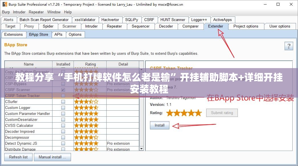Open the Intruder menu
298x166 pixels.
coord(19,12)
